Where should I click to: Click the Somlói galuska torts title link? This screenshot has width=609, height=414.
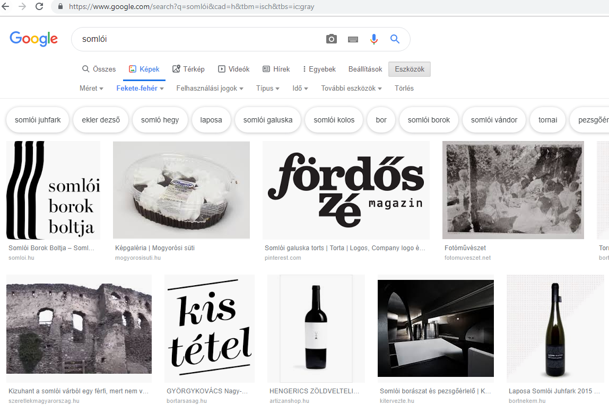[345, 248]
